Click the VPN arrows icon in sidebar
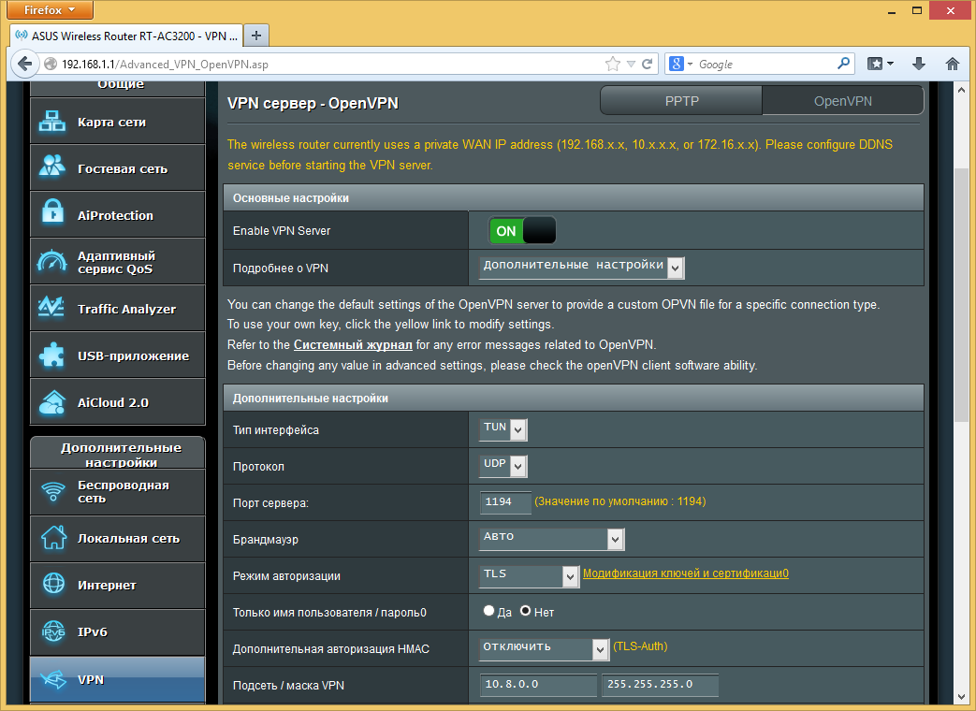Image resolution: width=976 pixels, height=711 pixels. click(53, 679)
